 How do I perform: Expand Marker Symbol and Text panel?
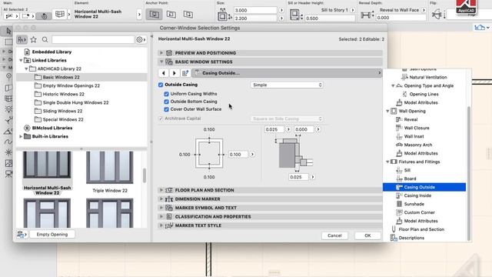point(161,208)
